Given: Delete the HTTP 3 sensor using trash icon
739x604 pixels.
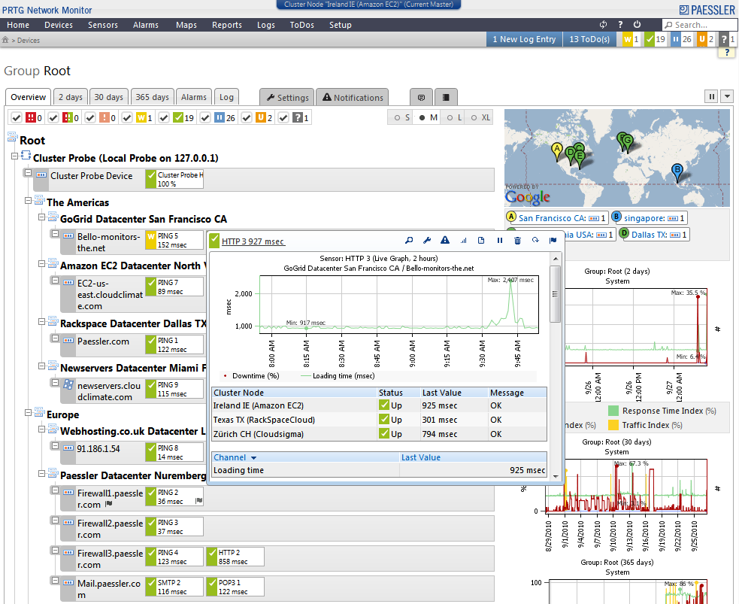Looking at the screenshot, I should point(518,239).
